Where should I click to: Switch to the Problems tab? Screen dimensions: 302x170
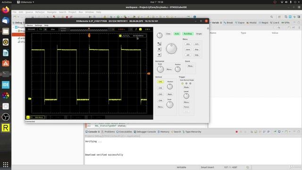(108, 132)
